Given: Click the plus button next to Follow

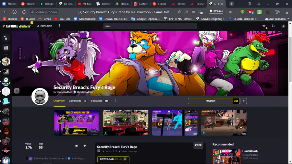Looking at the screenshot, I should coord(244,101).
